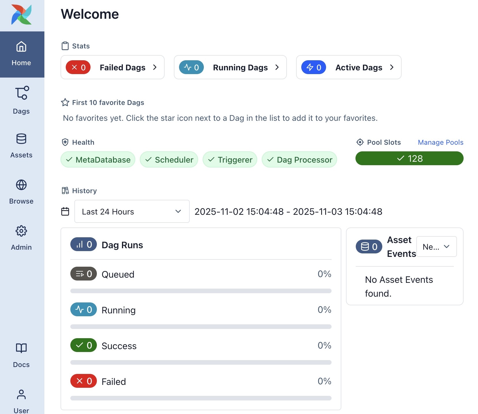478x414 pixels.
Task: View the Failed Dags stat card
Action: click(x=112, y=67)
